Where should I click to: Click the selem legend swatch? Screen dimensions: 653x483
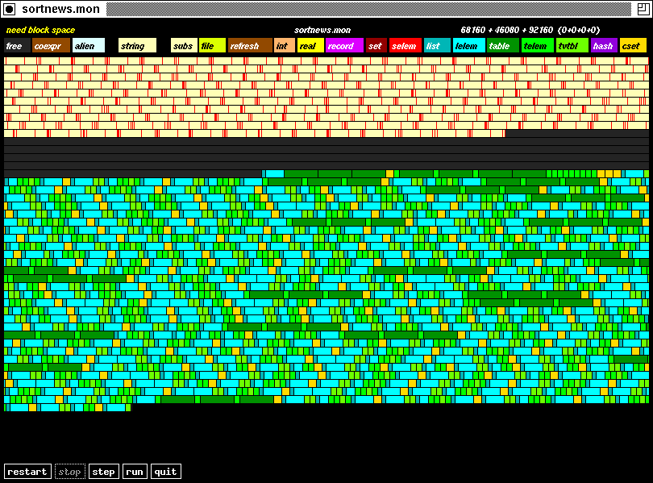point(406,46)
